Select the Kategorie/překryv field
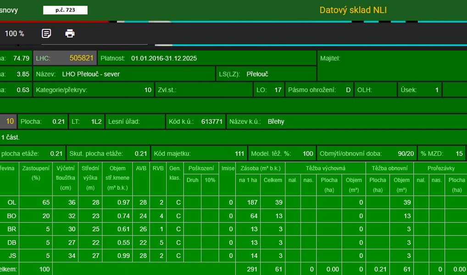467x275 pixels. (94, 90)
